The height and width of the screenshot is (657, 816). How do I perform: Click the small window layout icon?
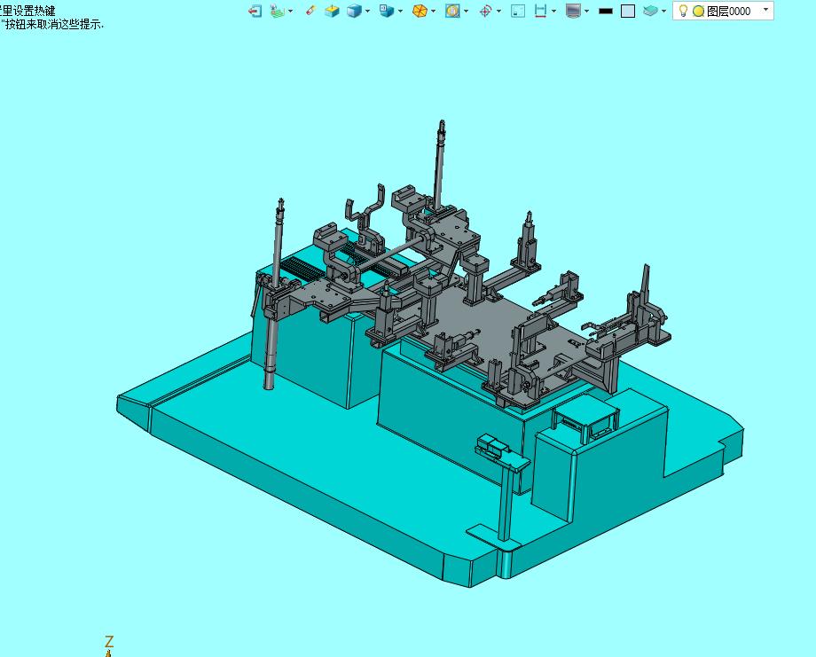518,11
